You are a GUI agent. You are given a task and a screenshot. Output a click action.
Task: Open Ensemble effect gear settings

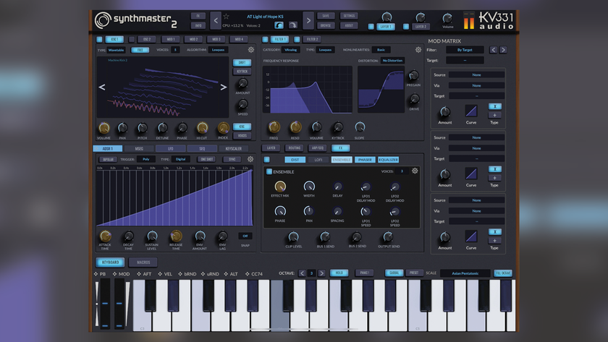[415, 171]
